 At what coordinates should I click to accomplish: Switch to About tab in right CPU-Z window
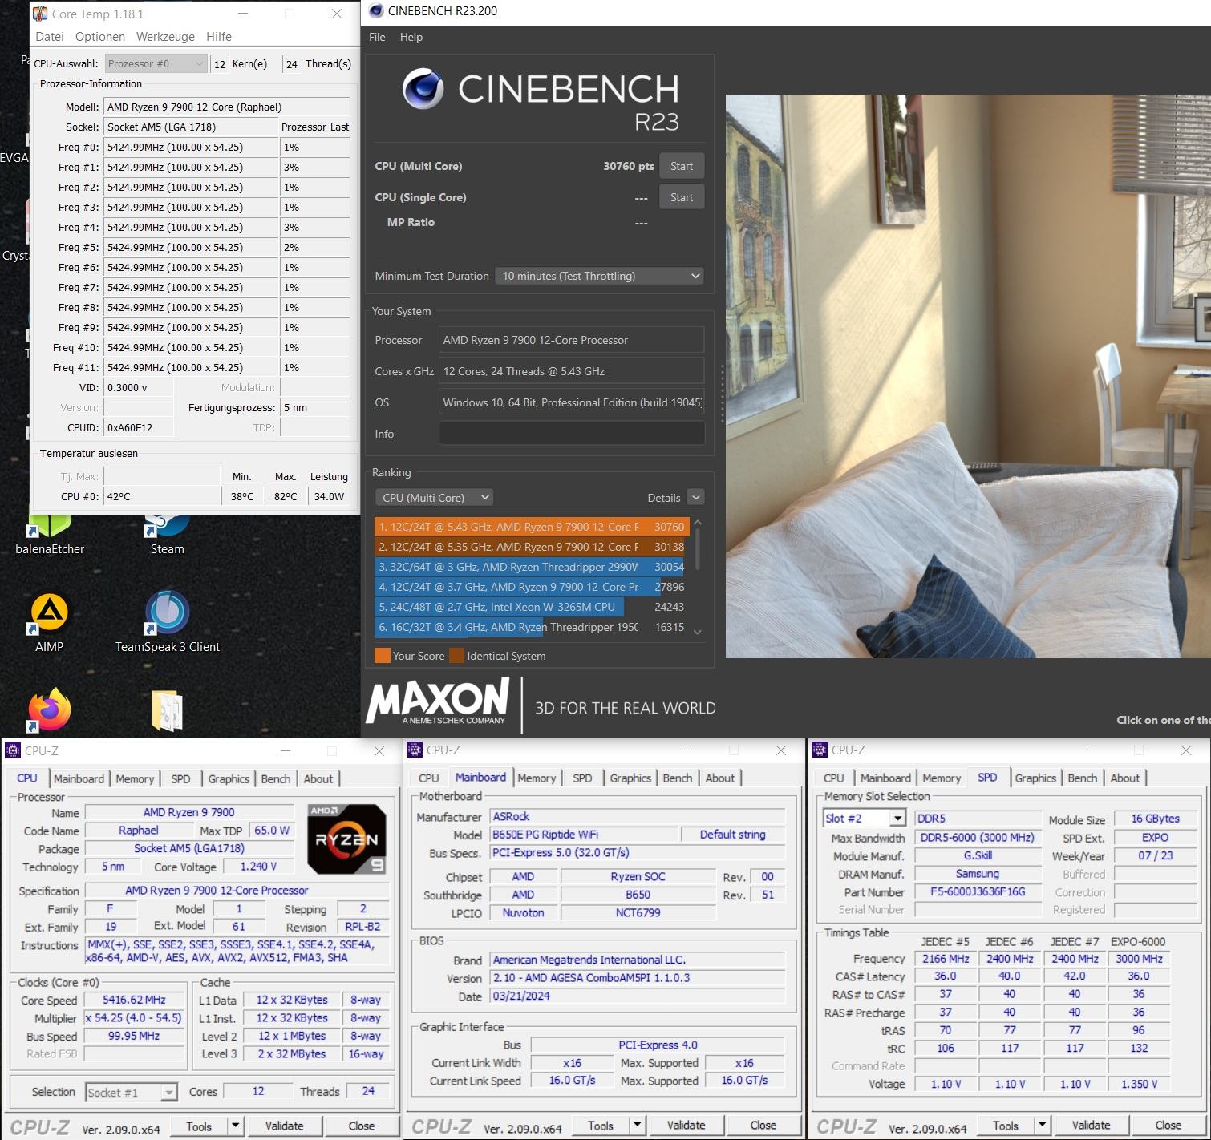[1125, 778]
